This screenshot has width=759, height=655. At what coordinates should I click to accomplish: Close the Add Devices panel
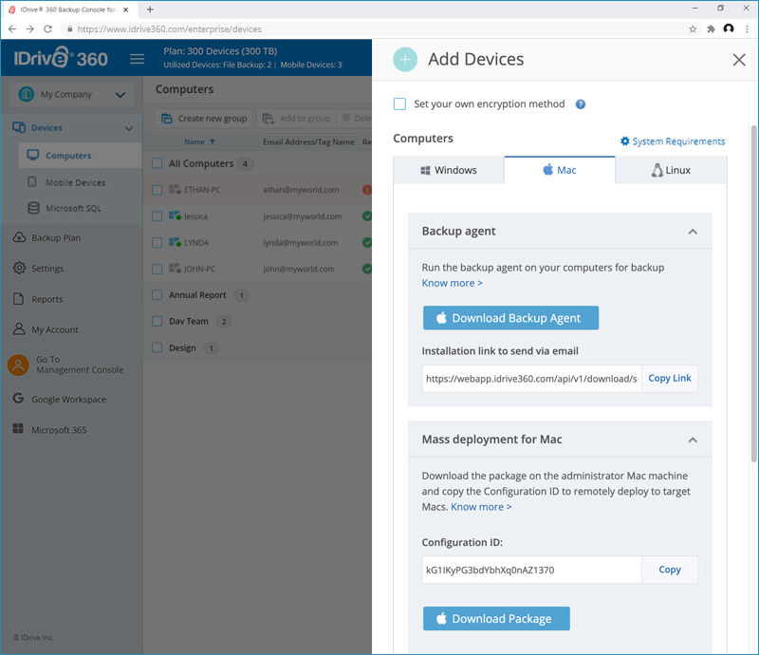739,60
